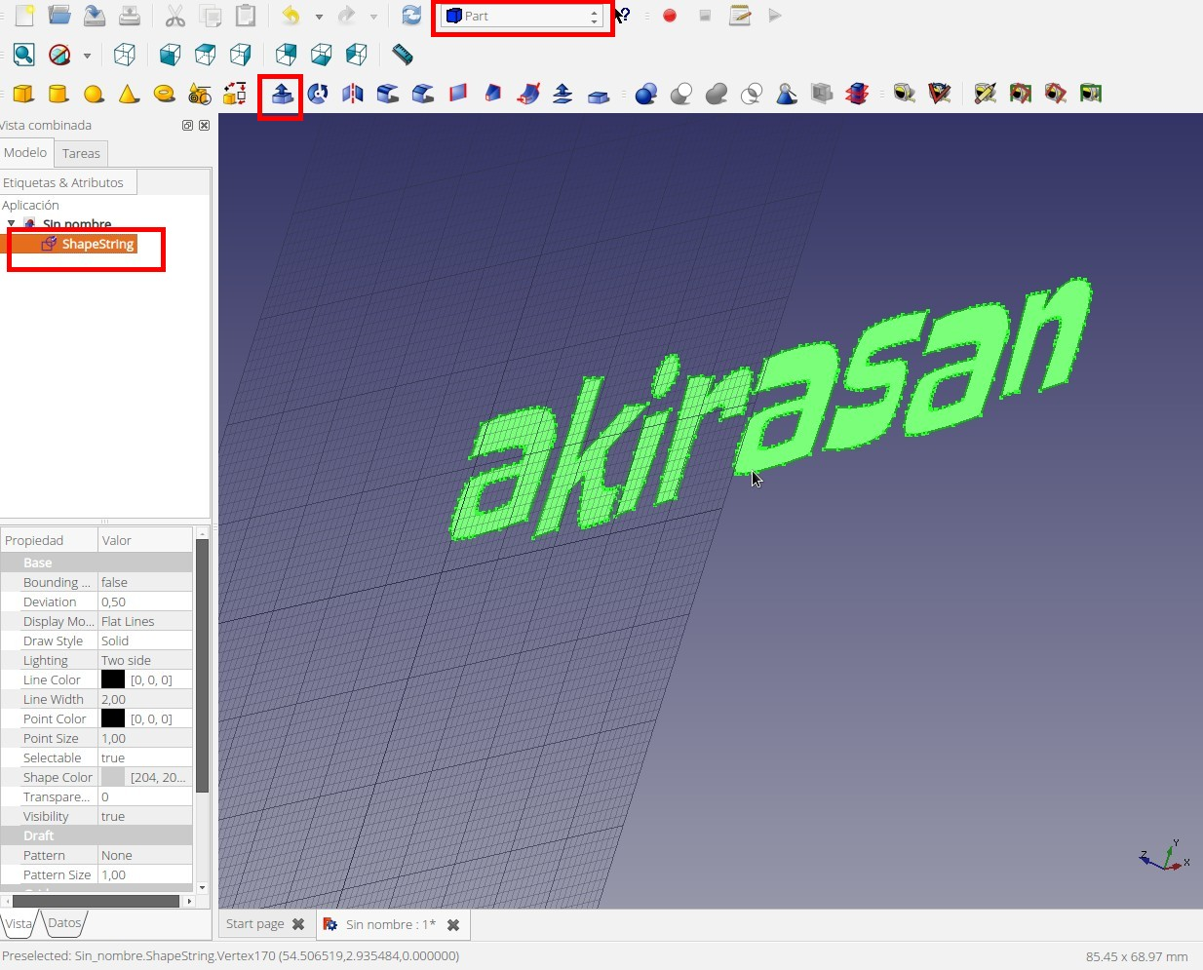The image size is (1203, 970).
Task: Create a Cube primitive
Action: 23,94
